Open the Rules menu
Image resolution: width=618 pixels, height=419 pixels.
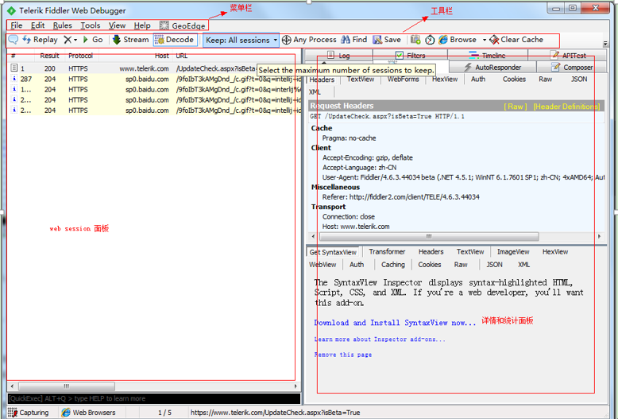point(62,25)
